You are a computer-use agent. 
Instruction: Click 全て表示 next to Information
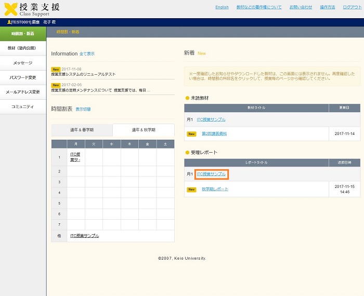(87, 53)
